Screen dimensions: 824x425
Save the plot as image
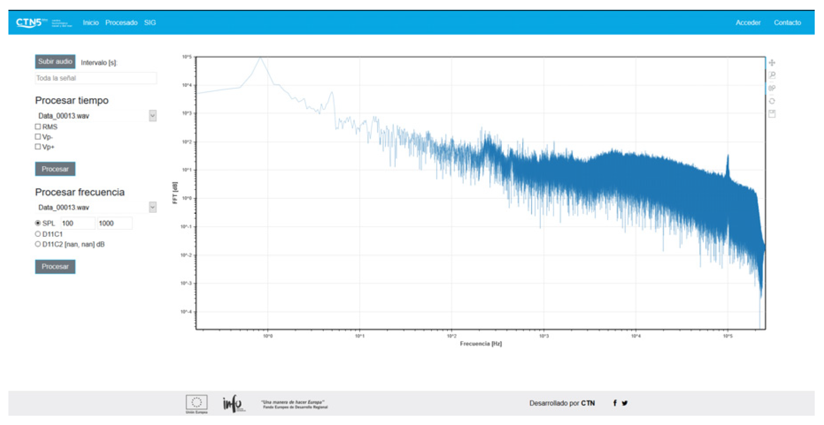point(772,114)
